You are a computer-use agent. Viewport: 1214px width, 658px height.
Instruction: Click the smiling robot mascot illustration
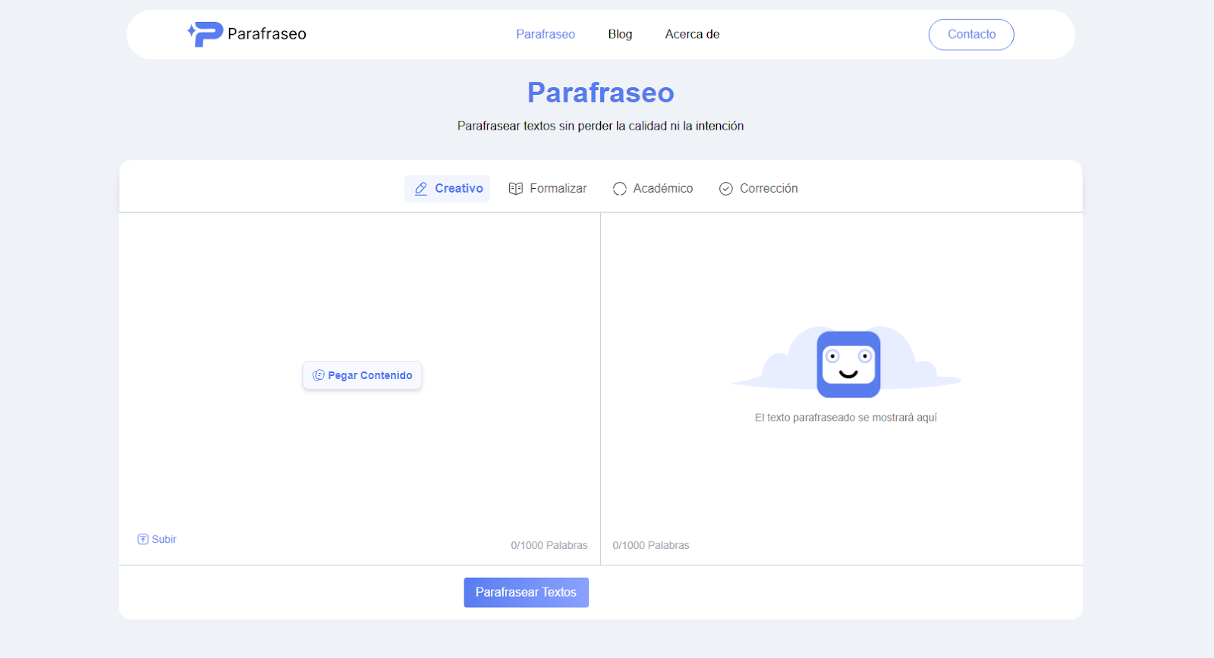coord(848,364)
